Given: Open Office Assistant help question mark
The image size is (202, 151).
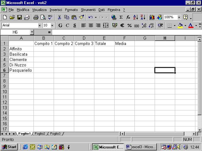Looking at the screenshot, I should [186, 17].
